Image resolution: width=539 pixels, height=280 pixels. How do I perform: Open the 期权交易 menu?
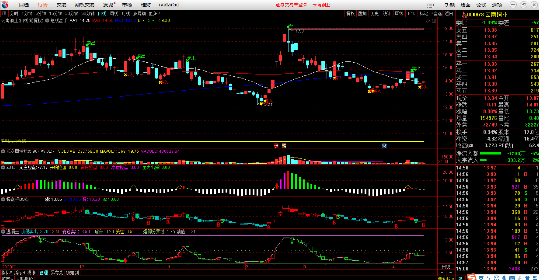click(x=85, y=5)
